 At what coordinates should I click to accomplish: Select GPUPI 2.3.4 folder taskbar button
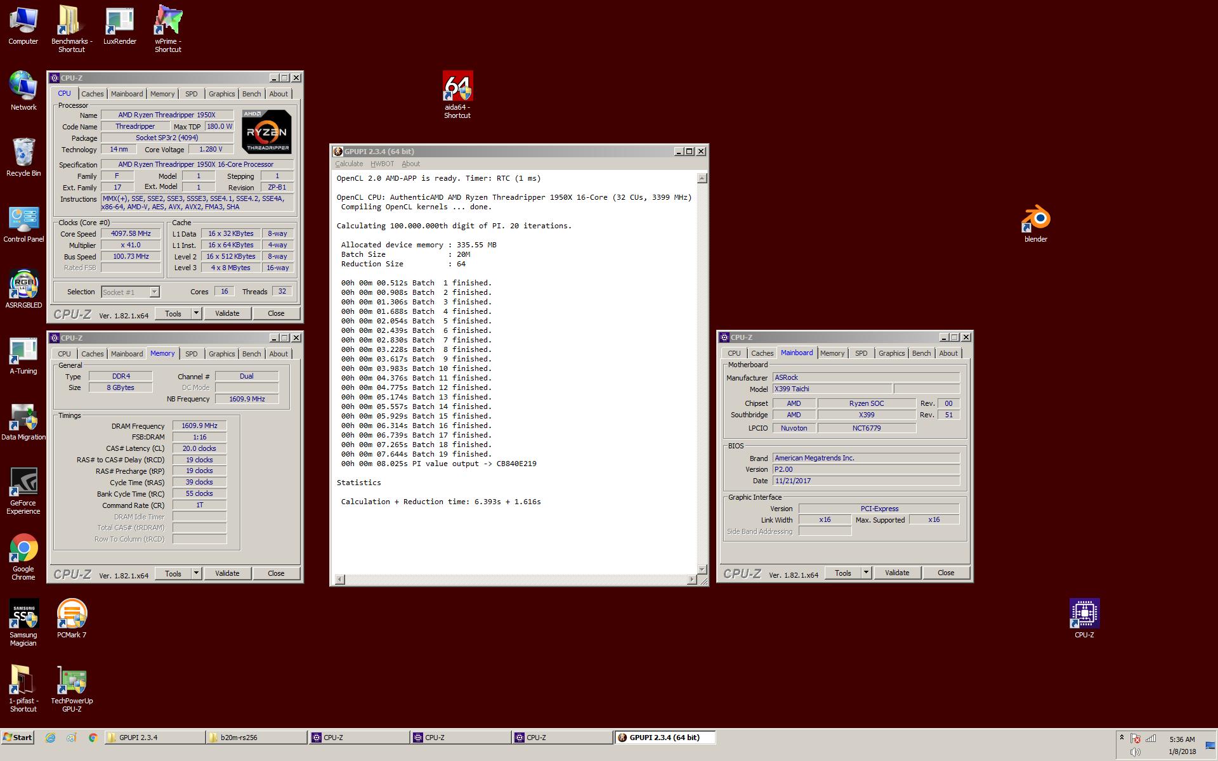point(155,738)
